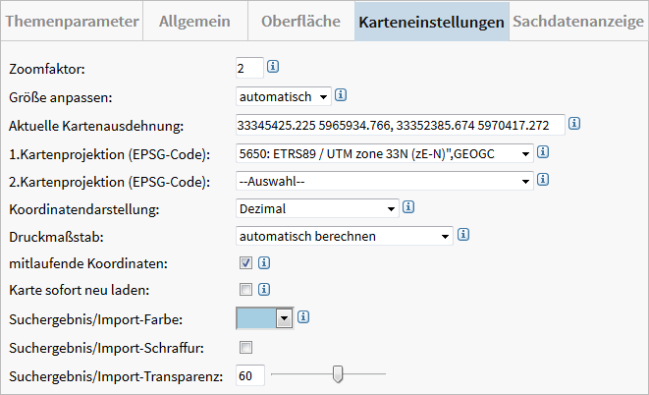Screen dimensions: 649x395
Task: Open the Druckmaßstab dropdown
Action: (344, 235)
